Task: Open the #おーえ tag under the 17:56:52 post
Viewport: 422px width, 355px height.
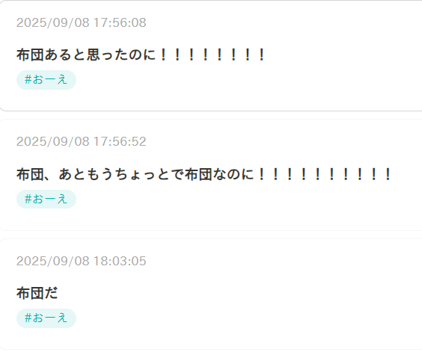Action: pyautogui.click(x=46, y=199)
